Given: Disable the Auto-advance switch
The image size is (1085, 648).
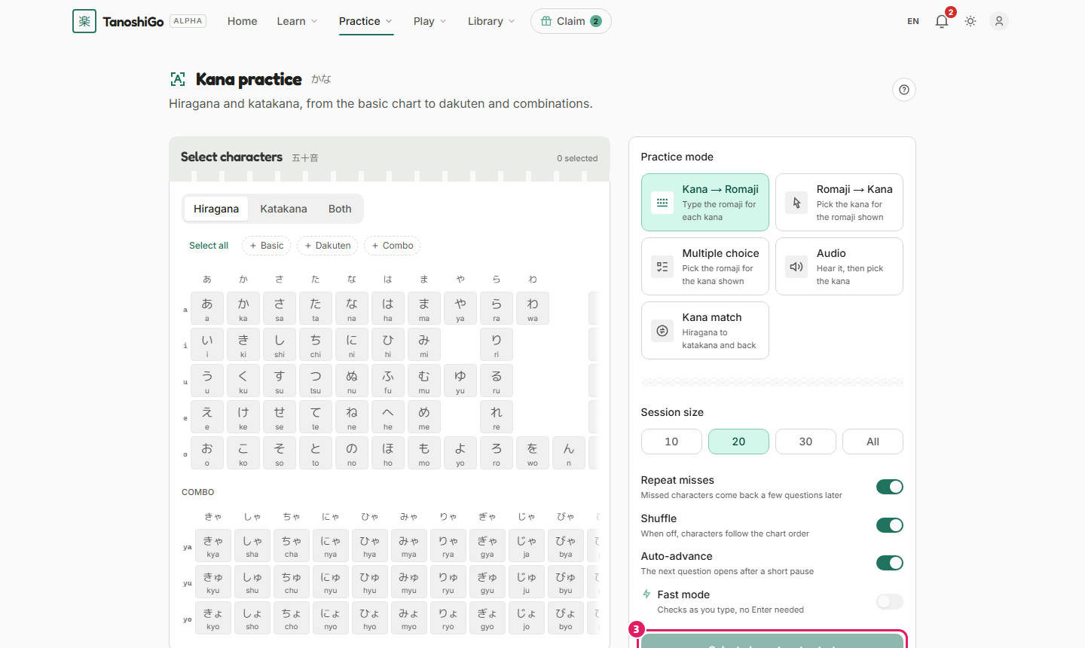Looking at the screenshot, I should pos(890,563).
